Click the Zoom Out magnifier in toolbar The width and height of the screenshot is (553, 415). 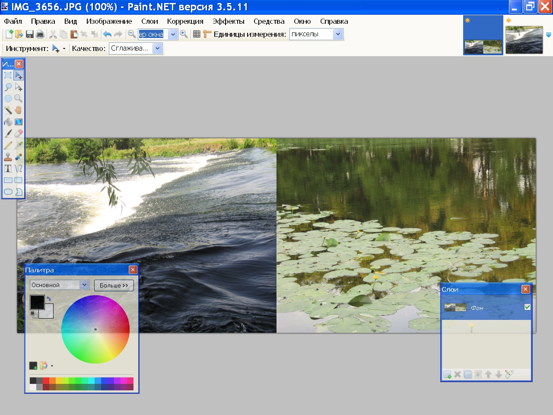point(132,34)
